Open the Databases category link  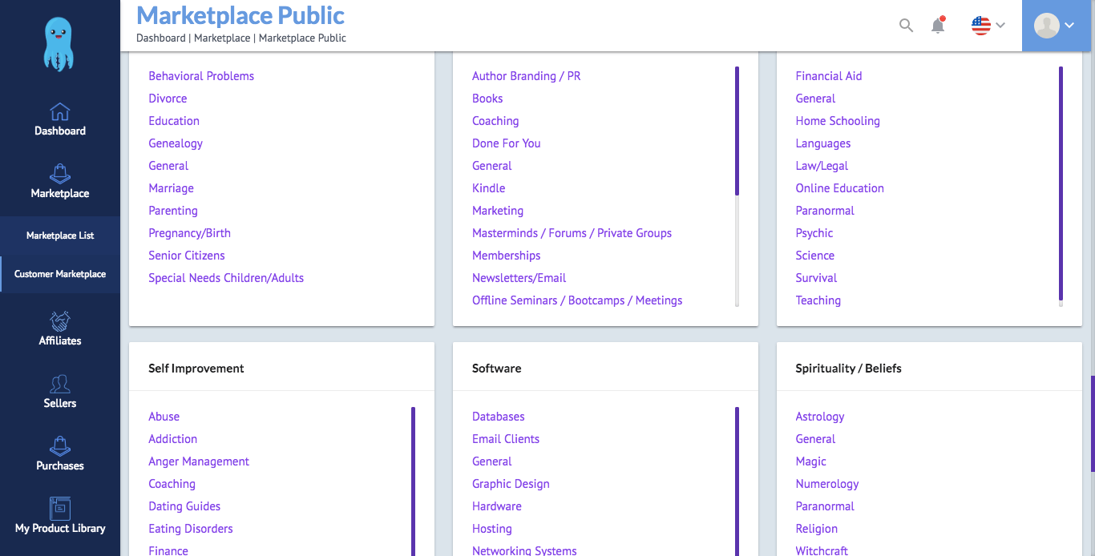499,417
